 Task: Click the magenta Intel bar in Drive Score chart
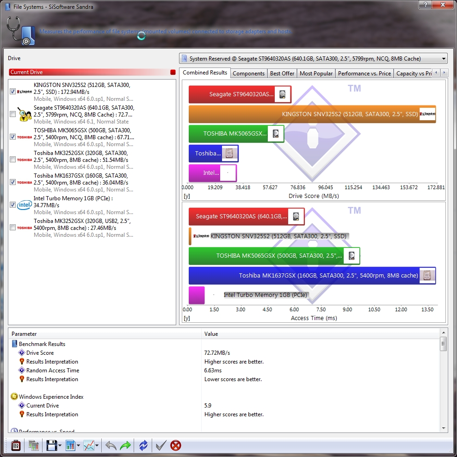(213, 173)
